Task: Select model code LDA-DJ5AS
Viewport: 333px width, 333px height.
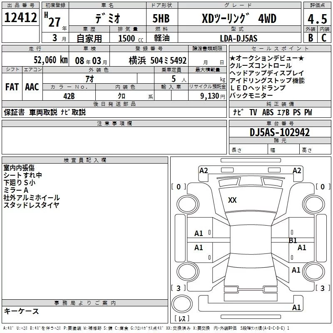Action: [239, 38]
